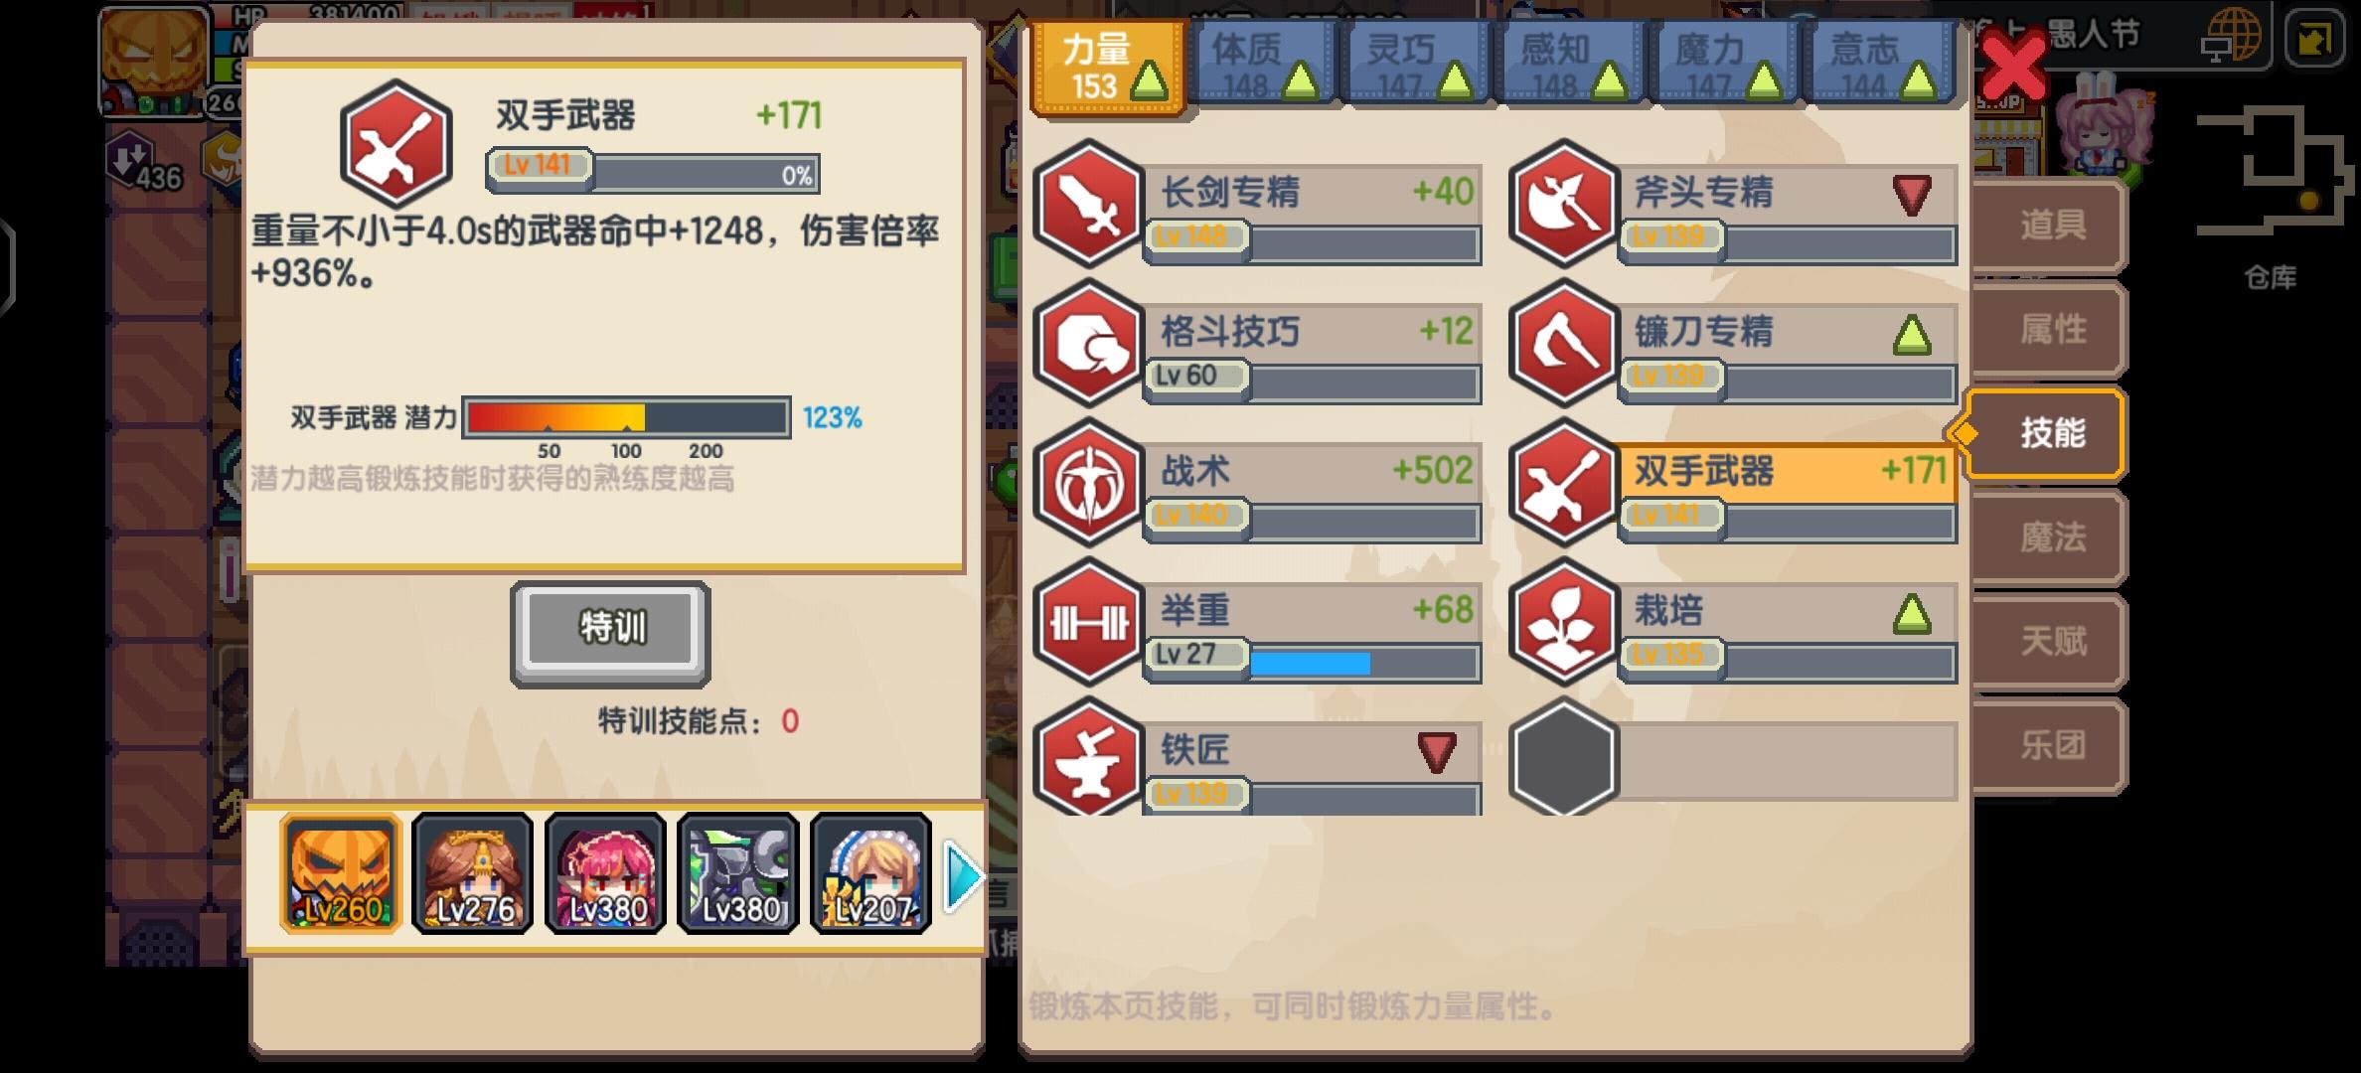Select the 斧头专精 axe skill icon
Screen dimensions: 2361x1073
1564,204
